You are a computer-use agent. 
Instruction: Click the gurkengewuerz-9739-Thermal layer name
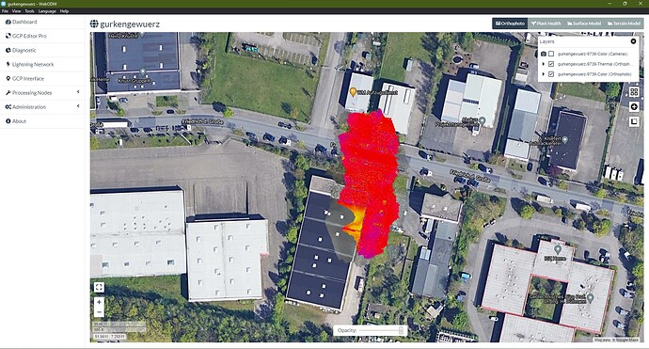click(594, 64)
